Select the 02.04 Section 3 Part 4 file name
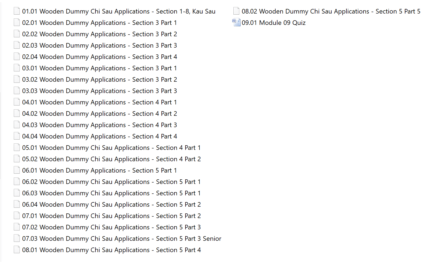Screen dimensions: 440x267 (99, 57)
